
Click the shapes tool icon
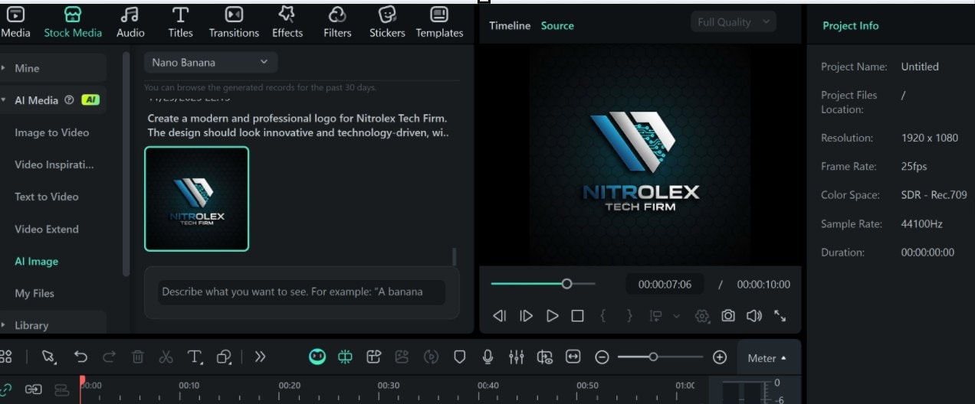pyautogui.click(x=225, y=357)
